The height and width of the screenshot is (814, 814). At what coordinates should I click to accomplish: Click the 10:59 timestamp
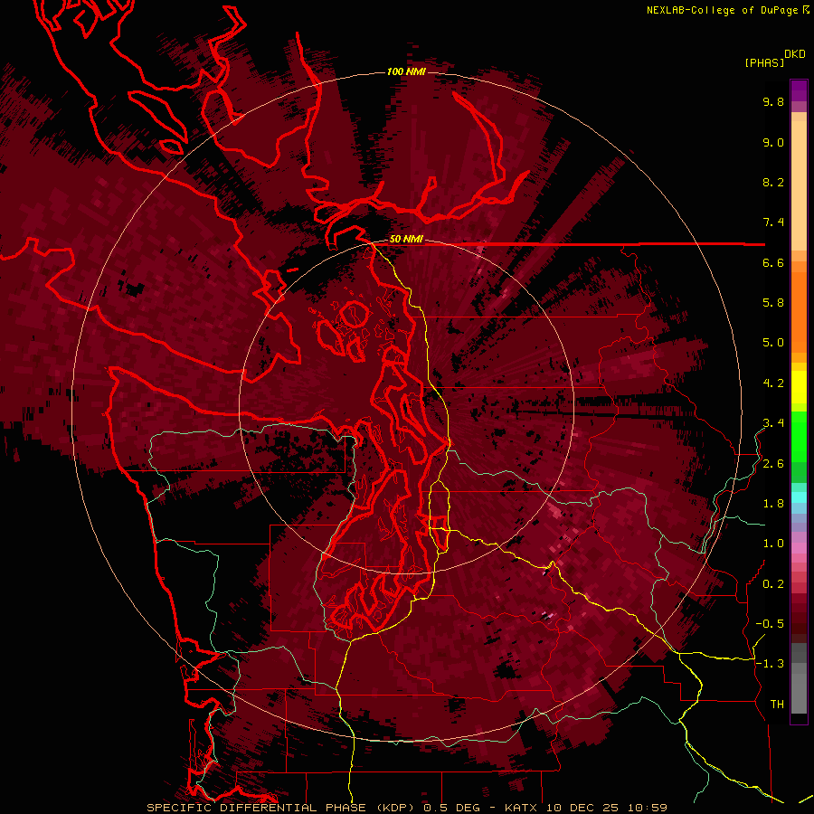tap(648, 808)
